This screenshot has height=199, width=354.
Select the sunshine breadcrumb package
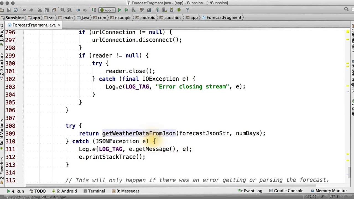click(171, 17)
